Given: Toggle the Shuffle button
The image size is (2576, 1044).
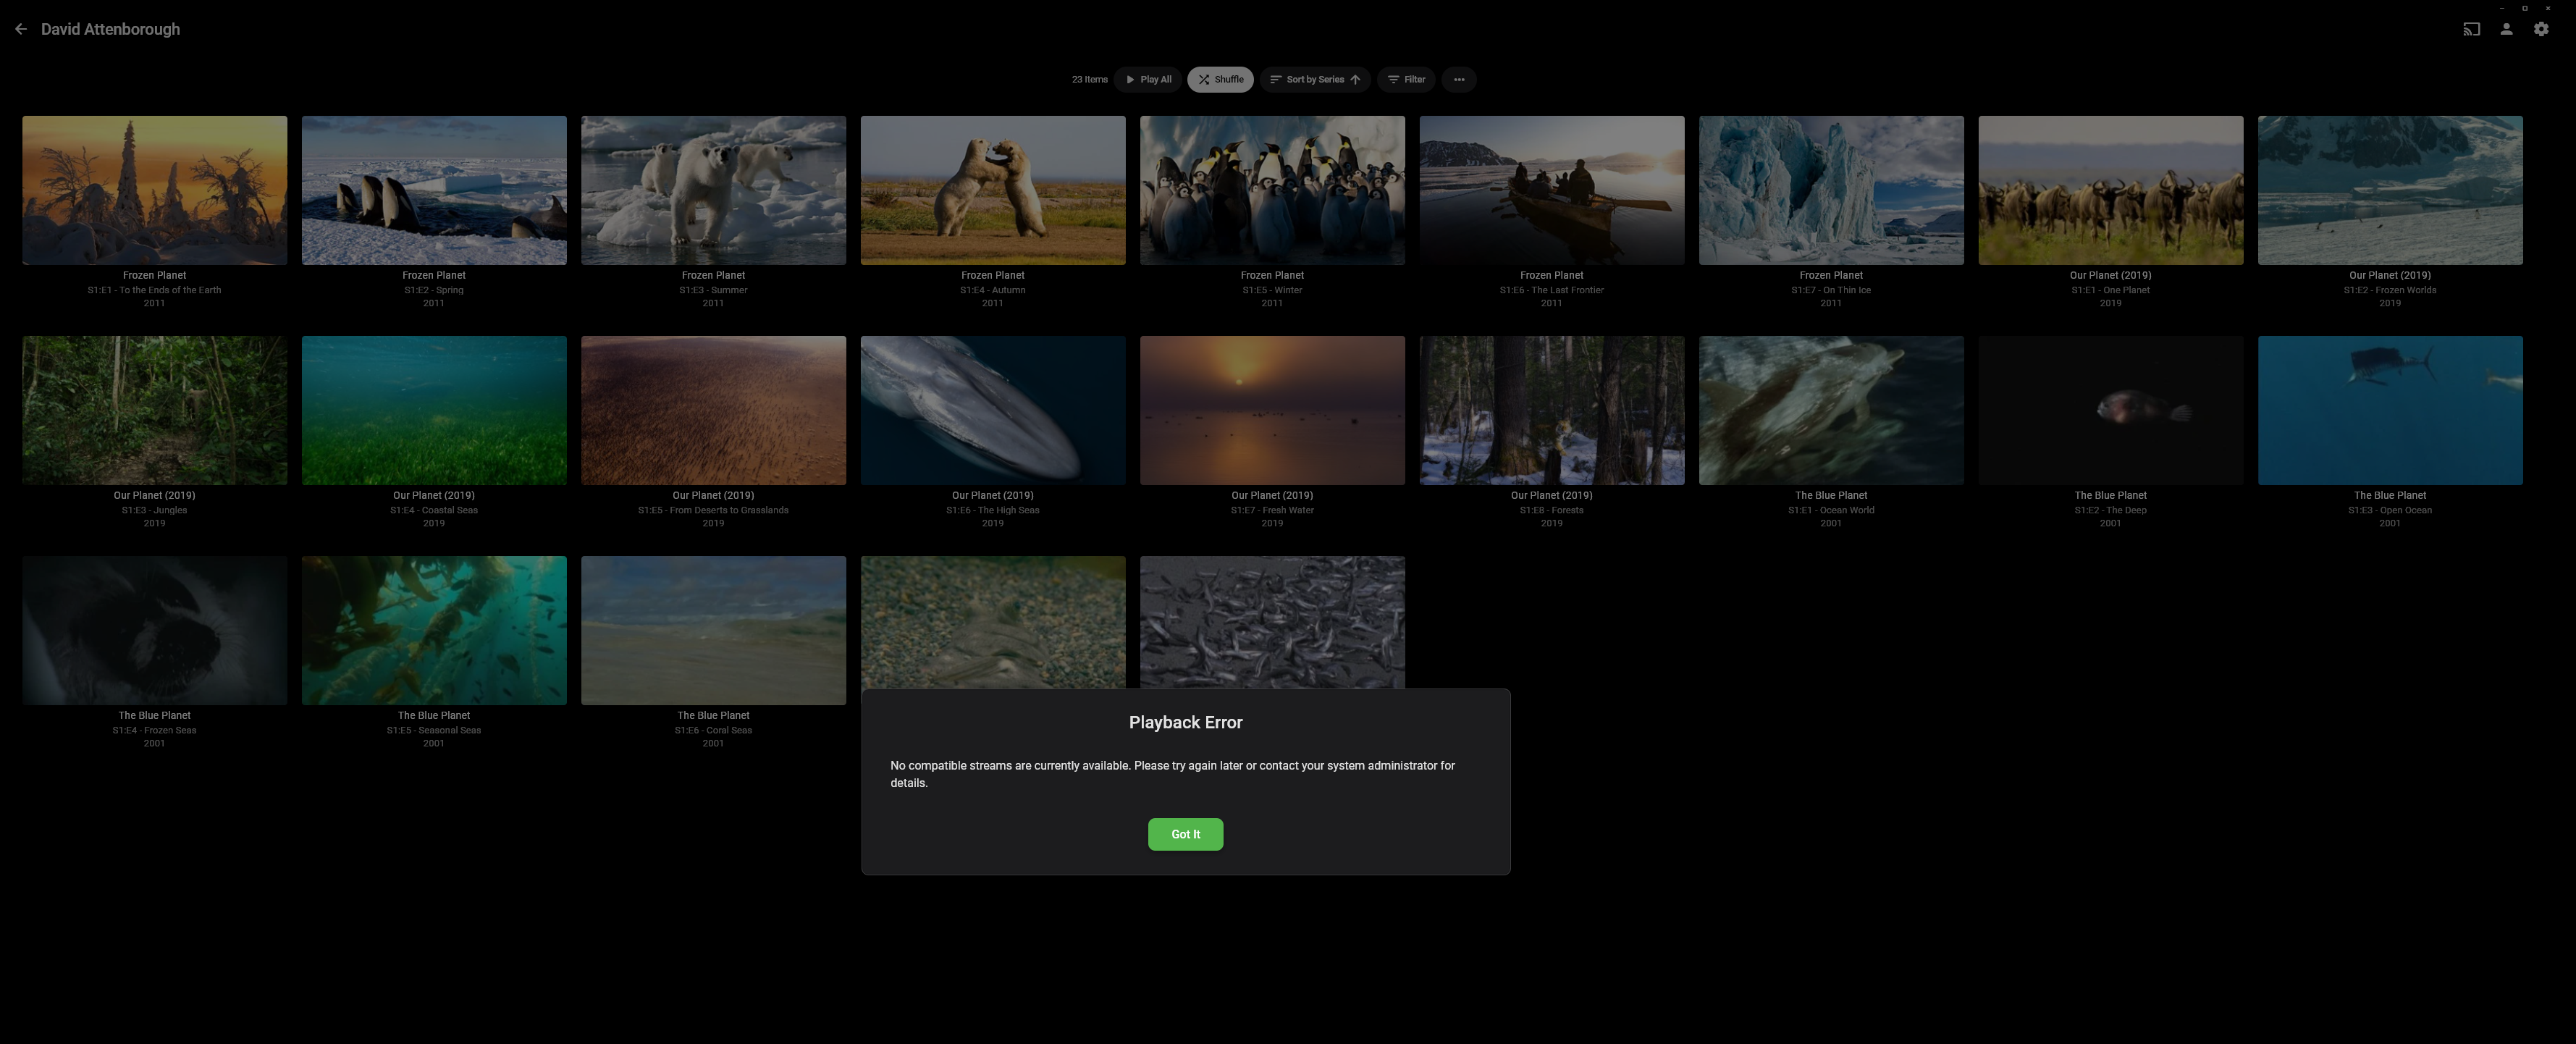Looking at the screenshot, I should [1220, 79].
